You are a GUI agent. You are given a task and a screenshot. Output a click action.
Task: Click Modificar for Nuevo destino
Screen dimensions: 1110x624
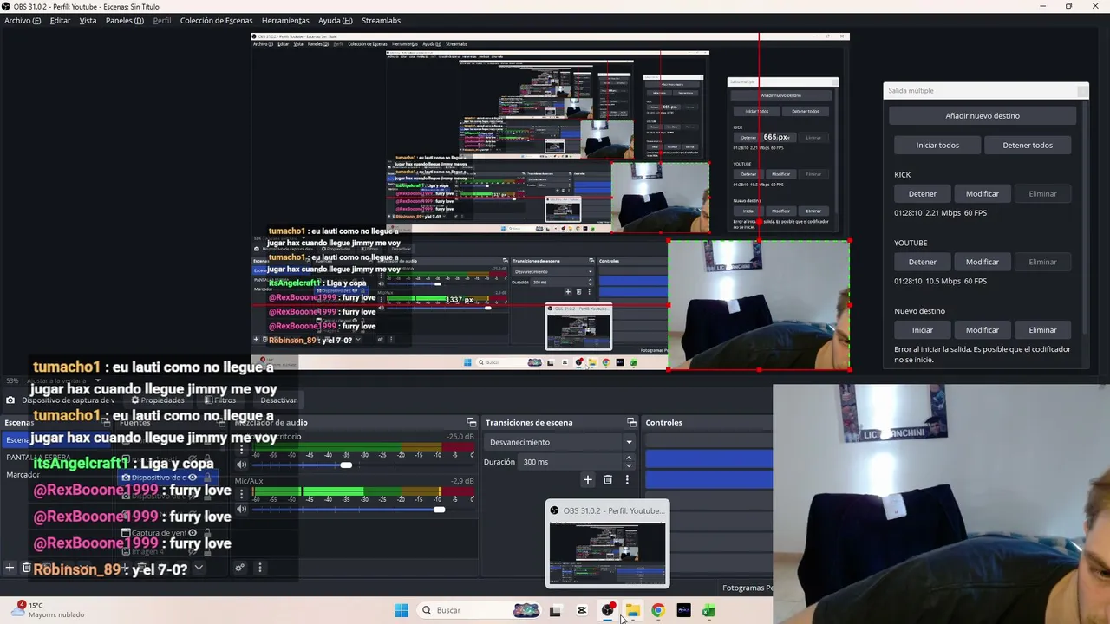pos(983,330)
